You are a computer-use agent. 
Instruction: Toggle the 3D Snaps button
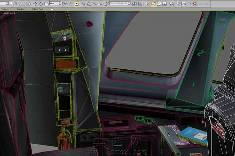point(83,4)
